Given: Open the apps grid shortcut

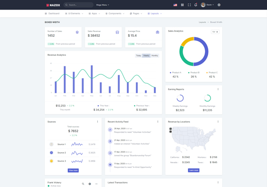Looking at the screenshot, I should coord(182,5).
